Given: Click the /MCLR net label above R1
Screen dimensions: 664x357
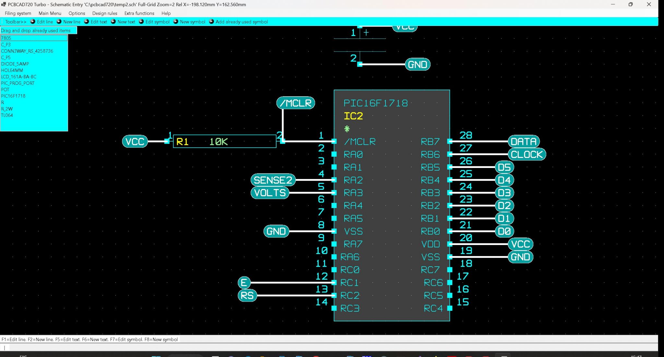Looking at the screenshot, I should (296, 103).
